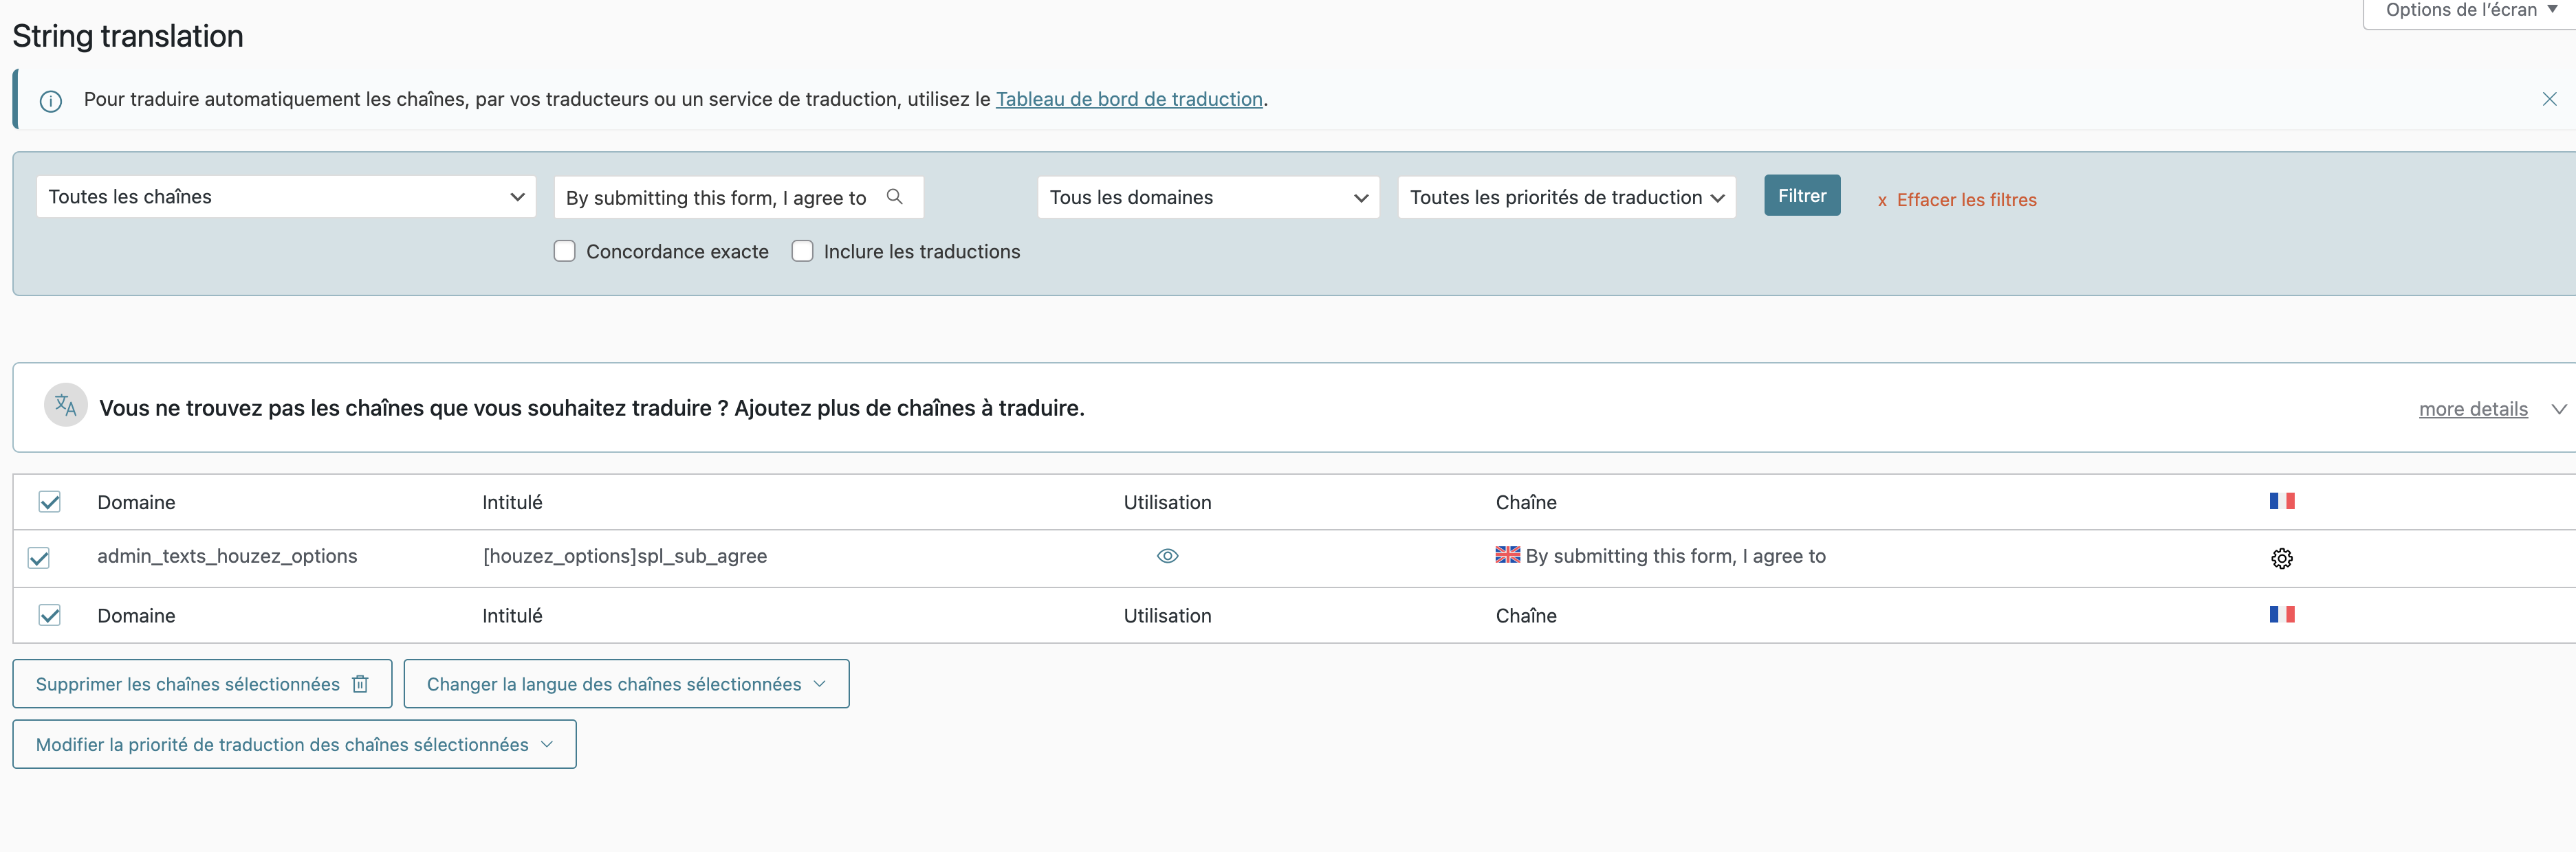Click the eye icon in the Utilisation column
Screen dimensions: 2576x852
(x=1167, y=557)
